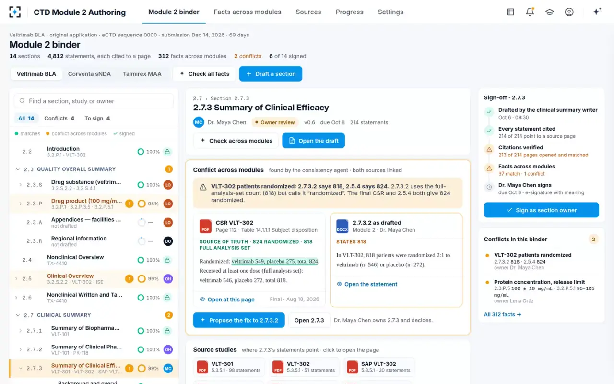Click conflict badge on Quality Overall Summary
This screenshot has width=614, height=384.
click(x=169, y=169)
